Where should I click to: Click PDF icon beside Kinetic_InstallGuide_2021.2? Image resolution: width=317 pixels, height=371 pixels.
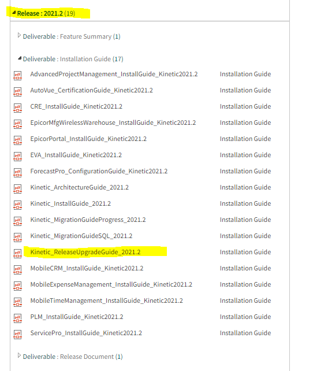click(x=17, y=205)
